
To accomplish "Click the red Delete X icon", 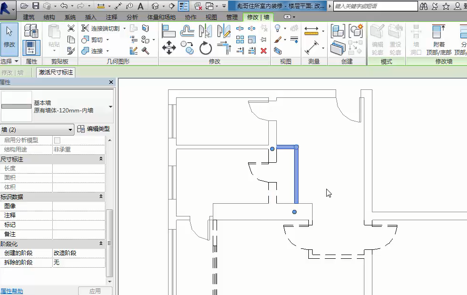I will 264,50.
